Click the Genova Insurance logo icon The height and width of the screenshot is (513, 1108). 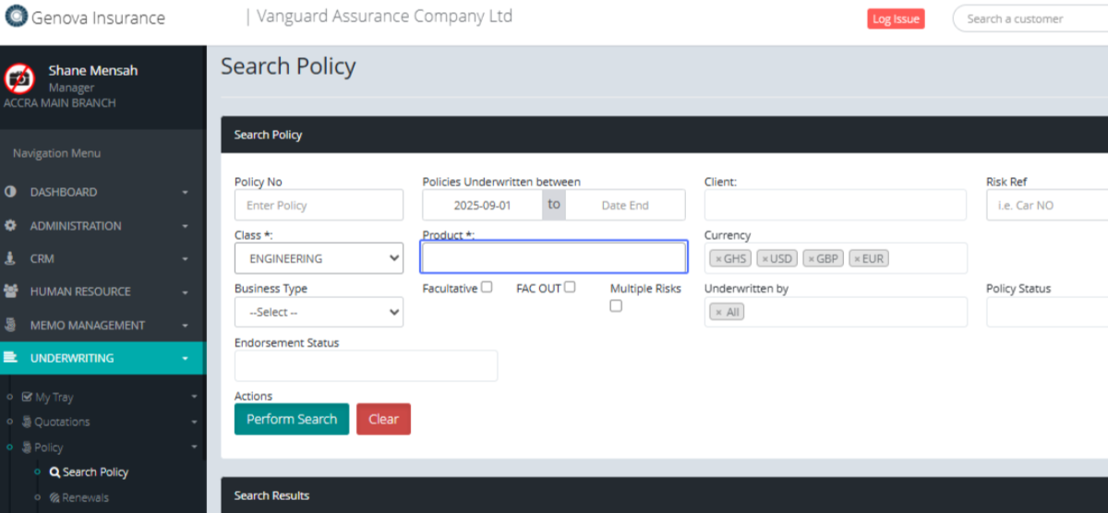click(x=16, y=18)
